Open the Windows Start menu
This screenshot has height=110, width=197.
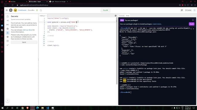[x=2, y=108]
